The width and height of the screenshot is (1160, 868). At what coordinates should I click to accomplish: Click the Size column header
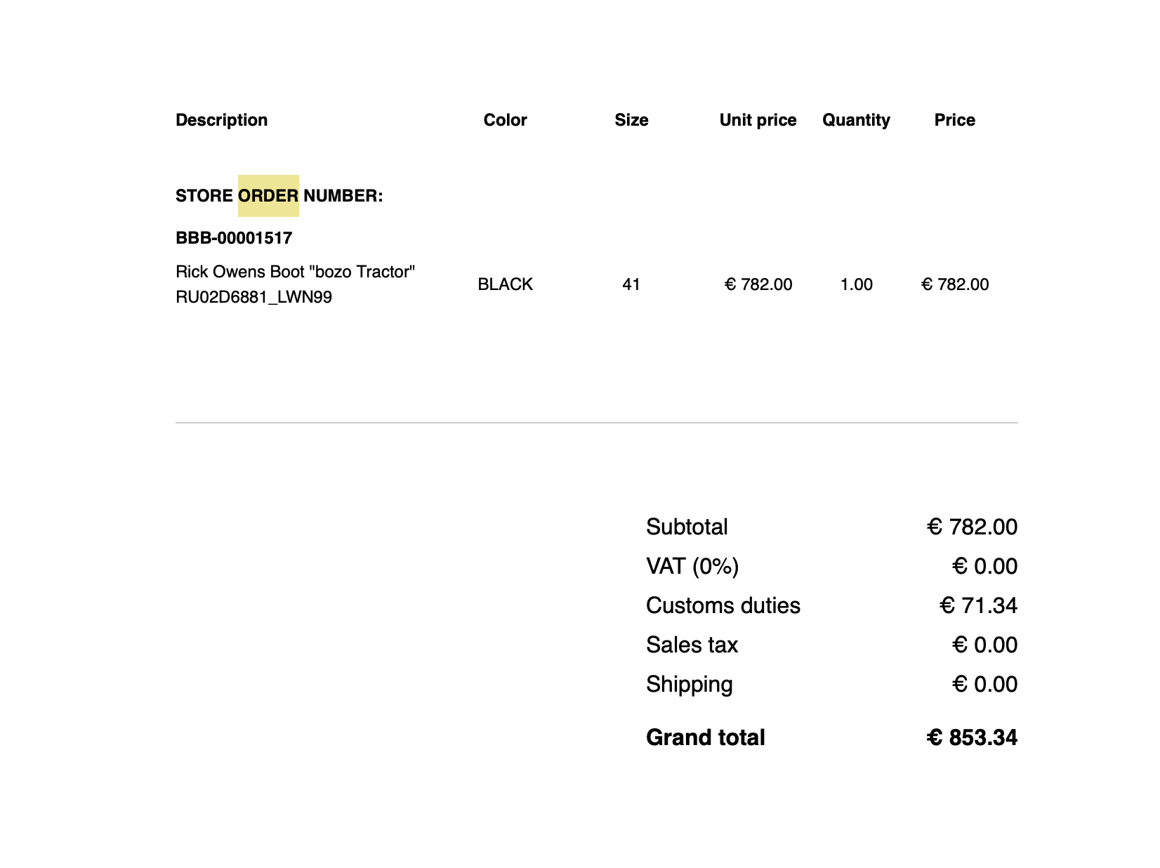click(631, 120)
